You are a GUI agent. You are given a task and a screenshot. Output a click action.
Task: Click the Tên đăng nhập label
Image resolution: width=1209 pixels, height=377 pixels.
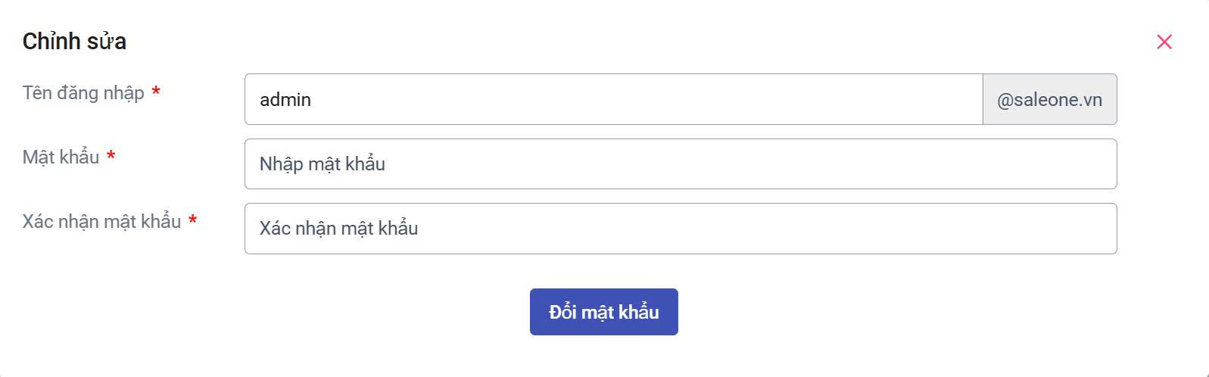(83, 92)
